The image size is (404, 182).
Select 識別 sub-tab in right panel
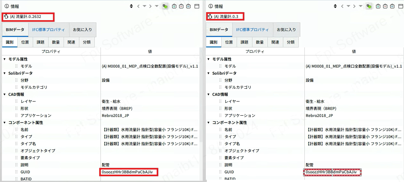214,42
